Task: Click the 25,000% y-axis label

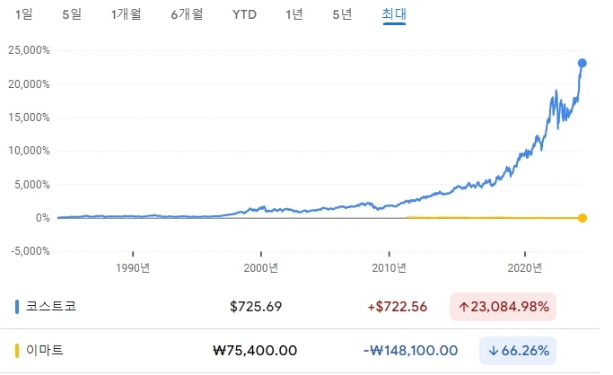Action: tap(29, 50)
